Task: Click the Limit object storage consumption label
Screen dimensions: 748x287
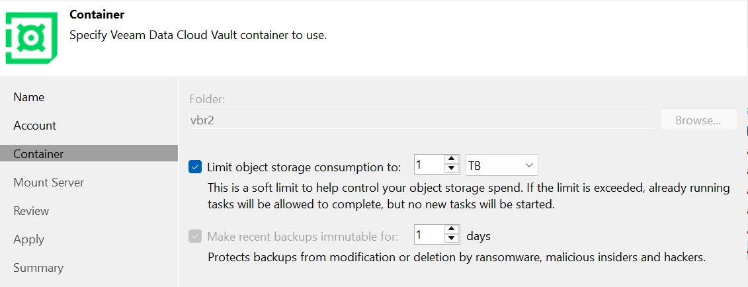Action: (x=304, y=167)
